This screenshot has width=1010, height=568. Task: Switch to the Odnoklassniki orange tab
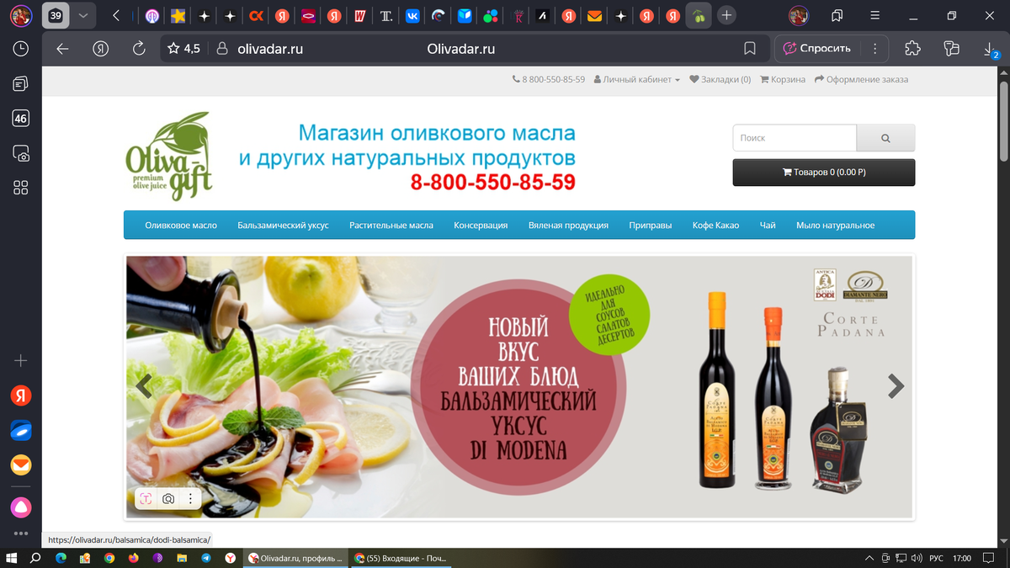click(256, 15)
